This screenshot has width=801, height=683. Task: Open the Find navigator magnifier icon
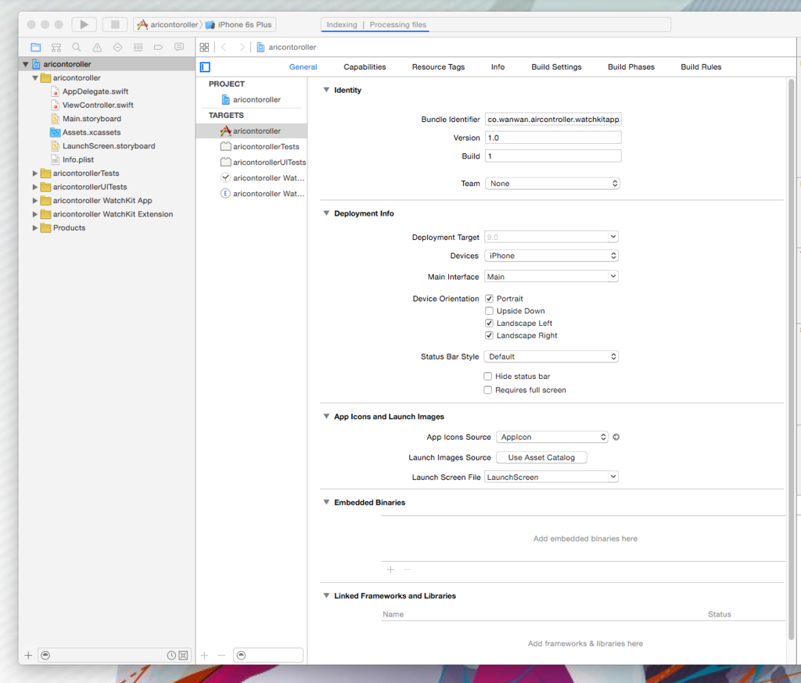click(x=77, y=48)
